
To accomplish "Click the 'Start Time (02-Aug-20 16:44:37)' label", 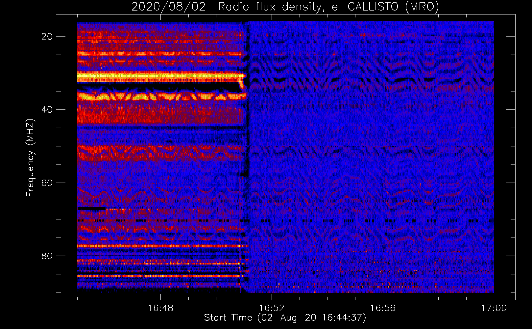I will click(285, 318).
